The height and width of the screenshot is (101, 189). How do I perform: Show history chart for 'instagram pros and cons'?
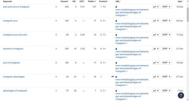pyautogui.click(x=156, y=35)
